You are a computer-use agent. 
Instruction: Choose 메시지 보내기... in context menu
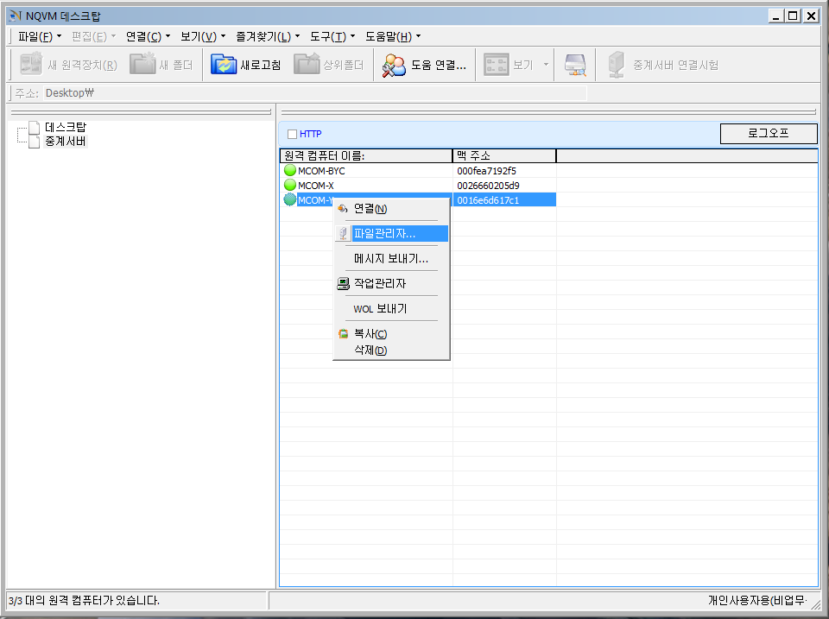(391, 258)
